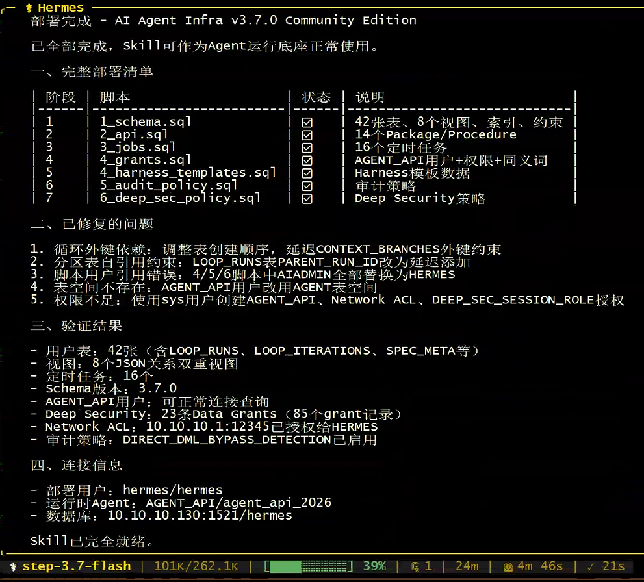This screenshot has width=644, height=582.
Task: Click the 2_api.sql script name
Action: (134, 134)
